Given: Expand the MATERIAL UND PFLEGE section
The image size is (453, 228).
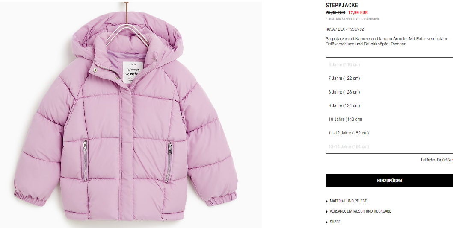Looking at the screenshot, I should [348, 201].
